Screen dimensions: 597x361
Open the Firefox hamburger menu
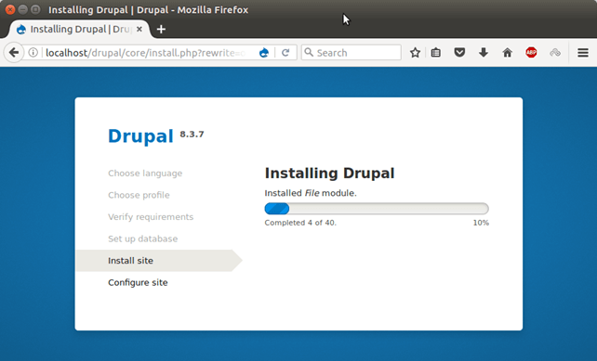coord(583,53)
